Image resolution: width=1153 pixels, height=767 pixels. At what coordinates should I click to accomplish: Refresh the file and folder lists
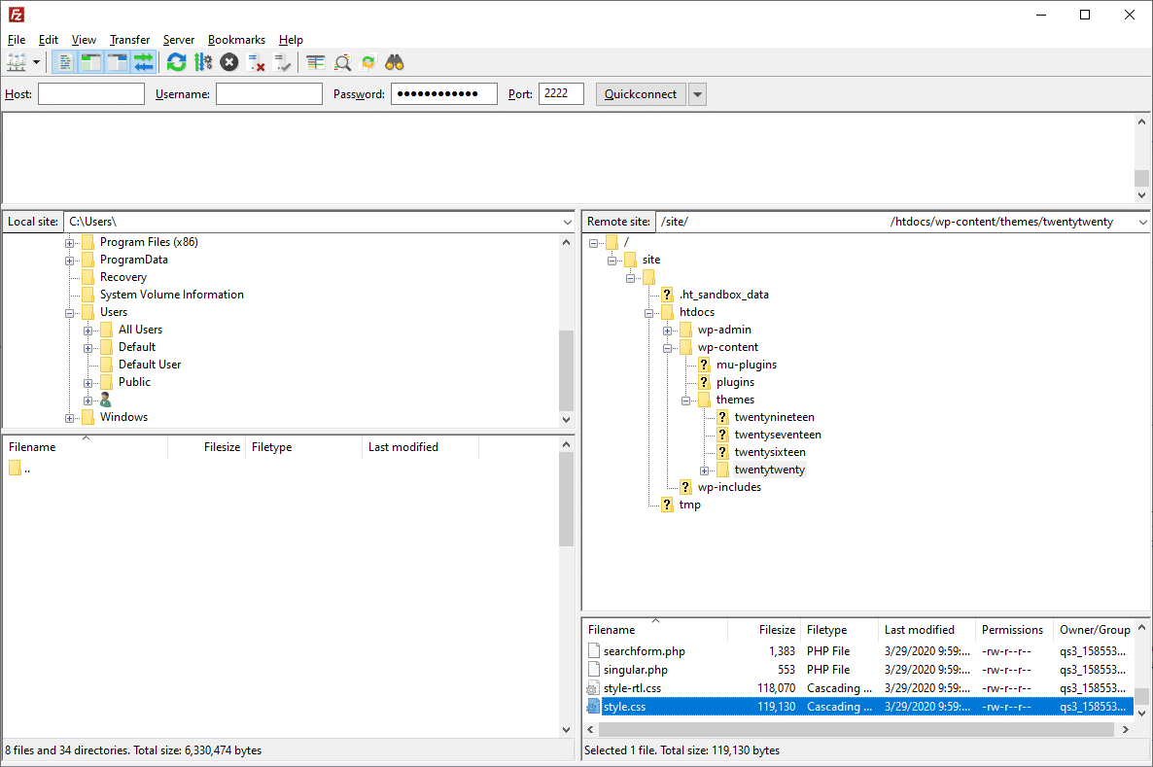click(176, 61)
